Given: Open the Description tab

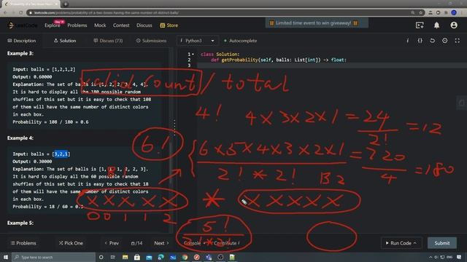Looking at the screenshot, I should click(21, 41).
